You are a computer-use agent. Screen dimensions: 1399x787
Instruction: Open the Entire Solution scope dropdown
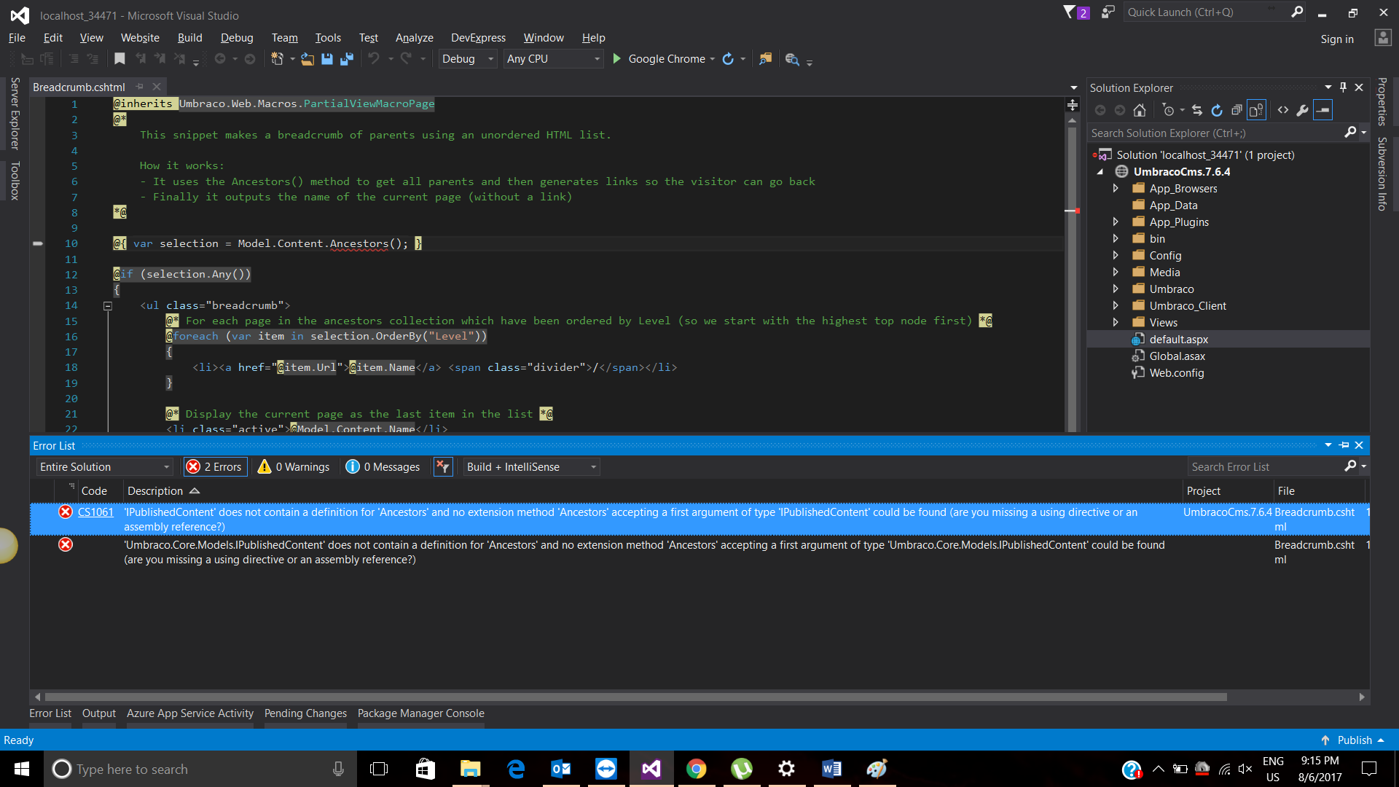point(104,467)
